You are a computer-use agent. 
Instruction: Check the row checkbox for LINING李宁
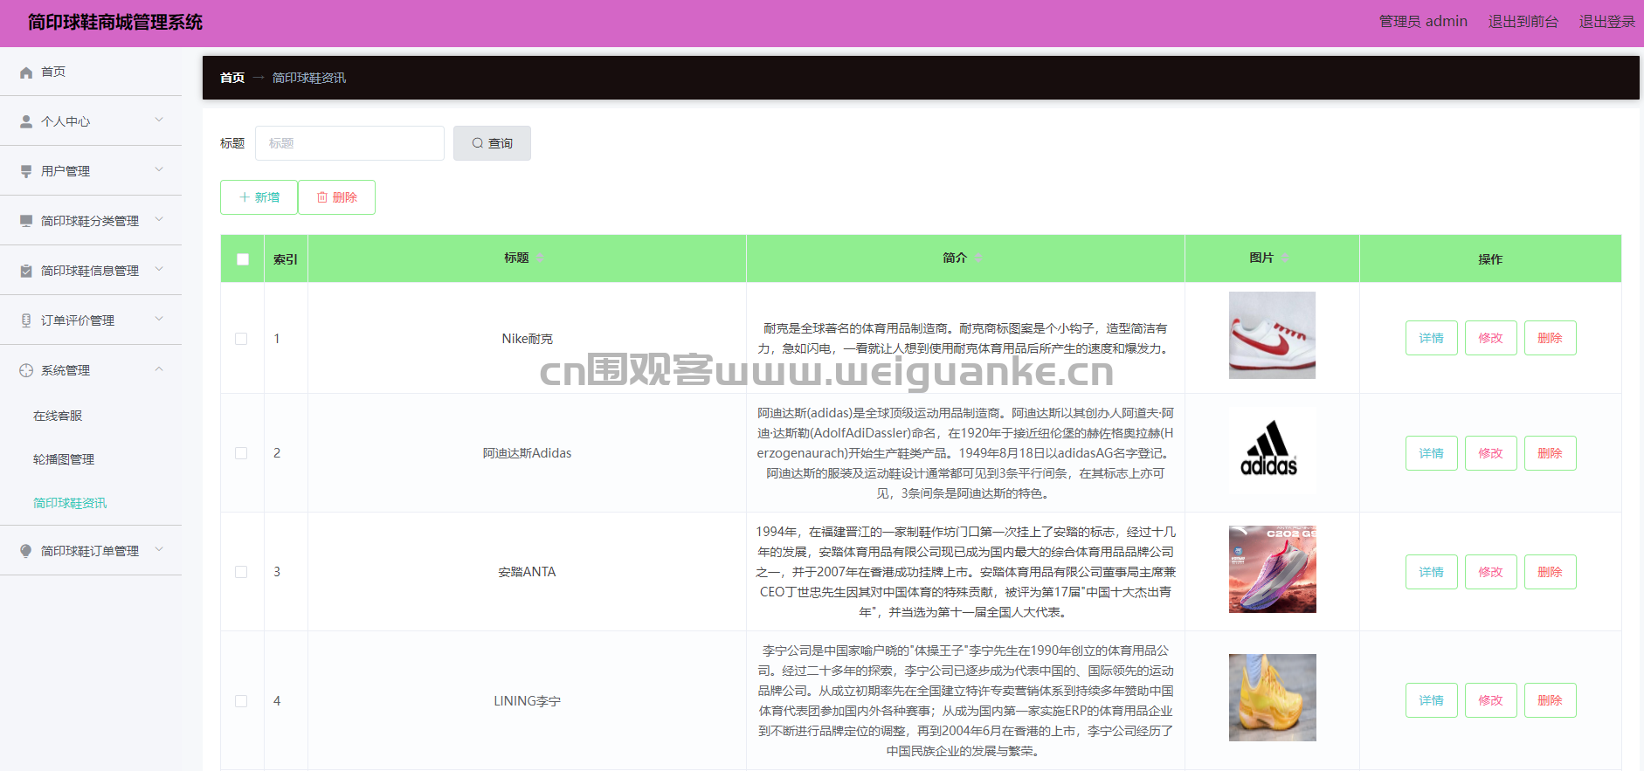241,701
